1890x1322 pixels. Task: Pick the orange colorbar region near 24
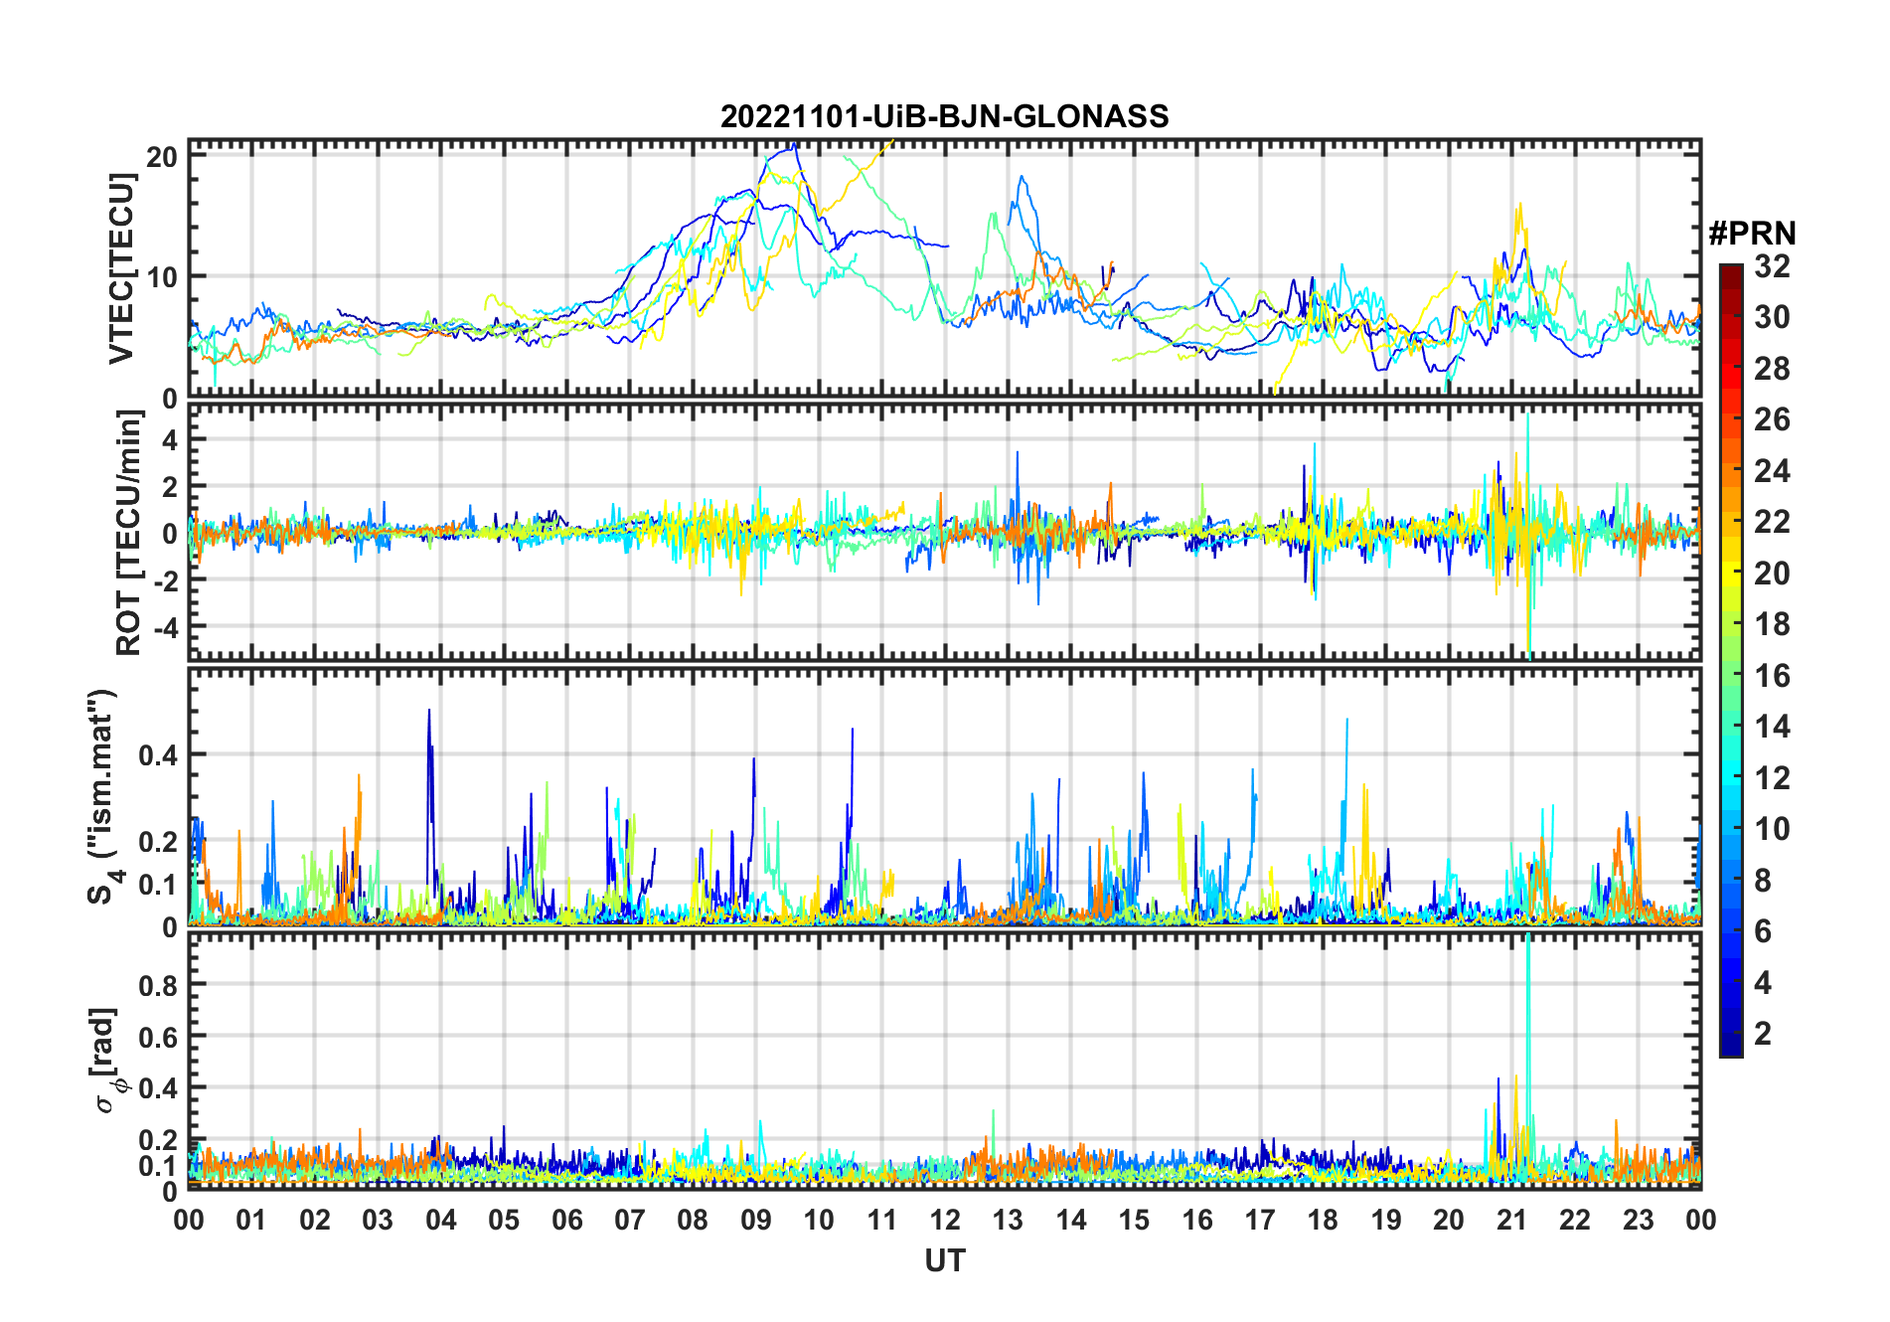pyautogui.click(x=1730, y=470)
